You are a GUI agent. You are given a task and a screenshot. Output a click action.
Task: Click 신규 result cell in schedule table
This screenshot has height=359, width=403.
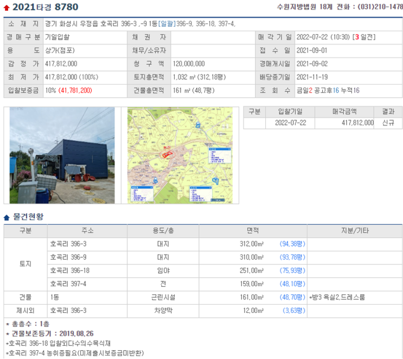point(388,123)
